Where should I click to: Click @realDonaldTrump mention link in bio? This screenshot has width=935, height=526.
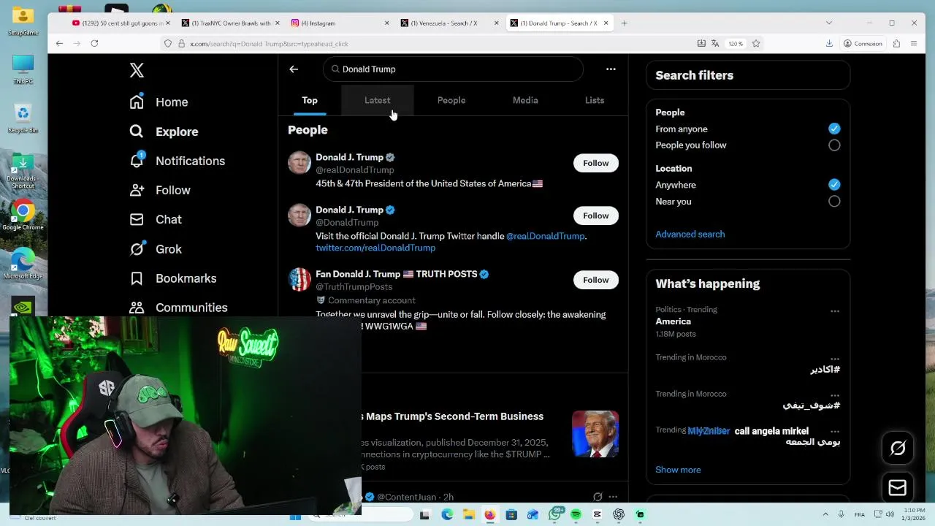coord(545,237)
